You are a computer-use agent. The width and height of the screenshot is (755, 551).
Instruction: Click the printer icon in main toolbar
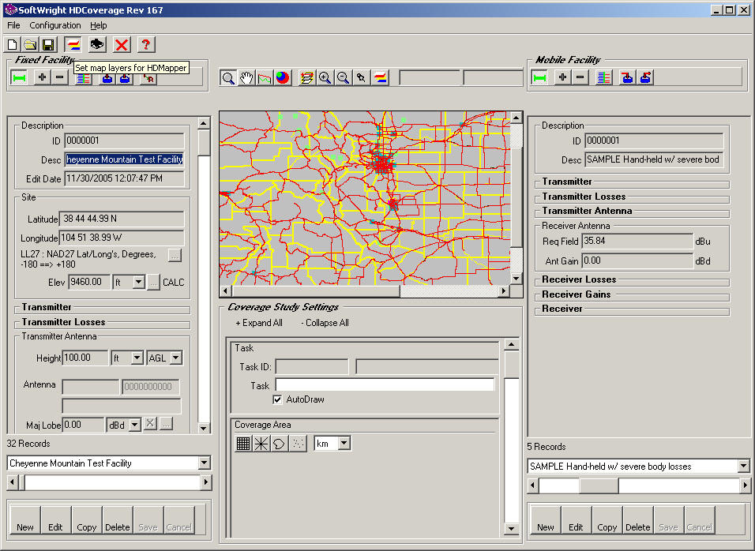[x=97, y=45]
